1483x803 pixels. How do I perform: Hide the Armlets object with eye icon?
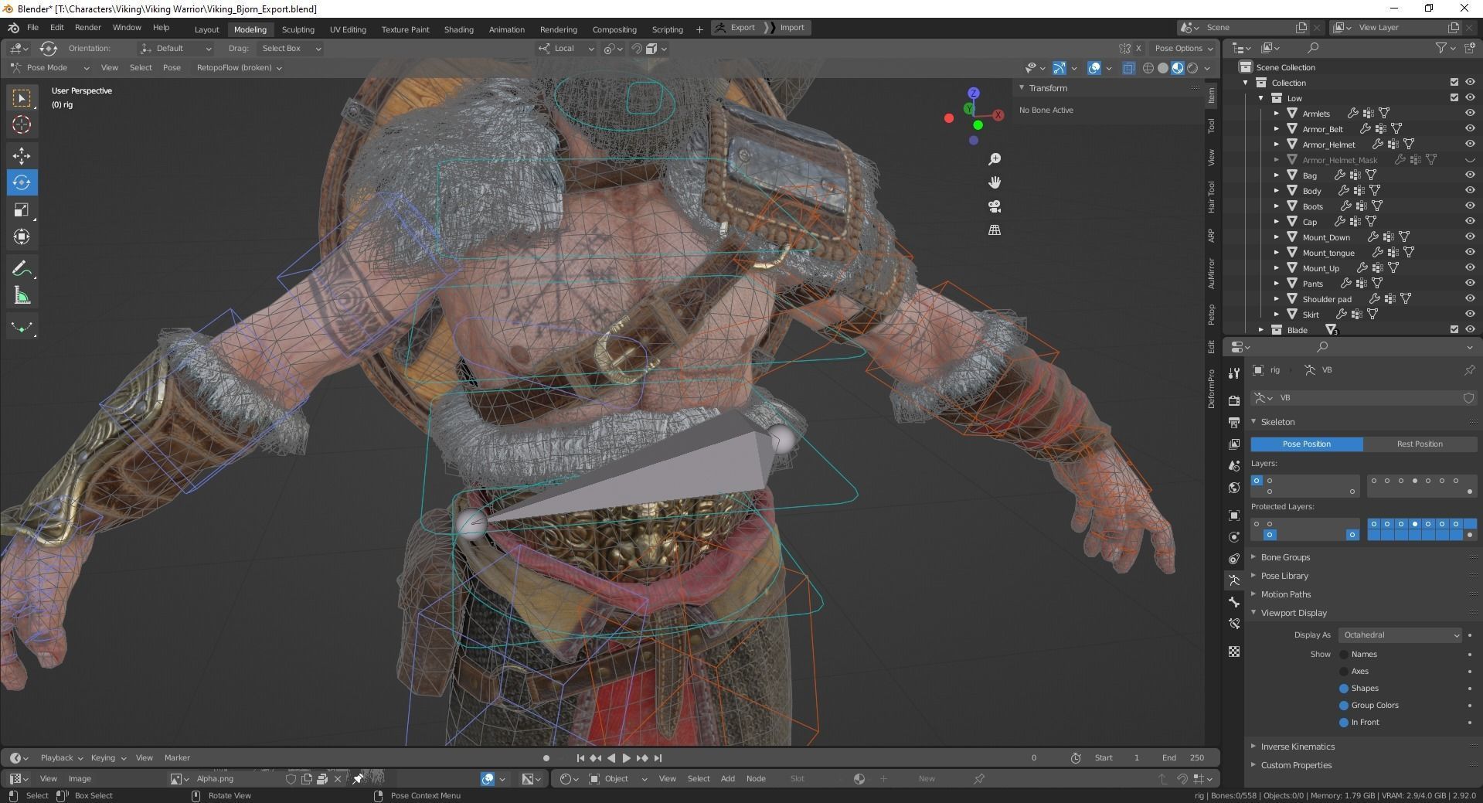(x=1470, y=114)
